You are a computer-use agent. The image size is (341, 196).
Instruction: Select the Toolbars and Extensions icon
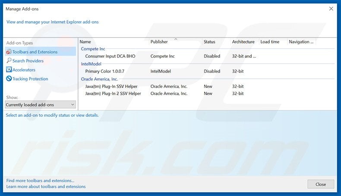tap(9, 52)
